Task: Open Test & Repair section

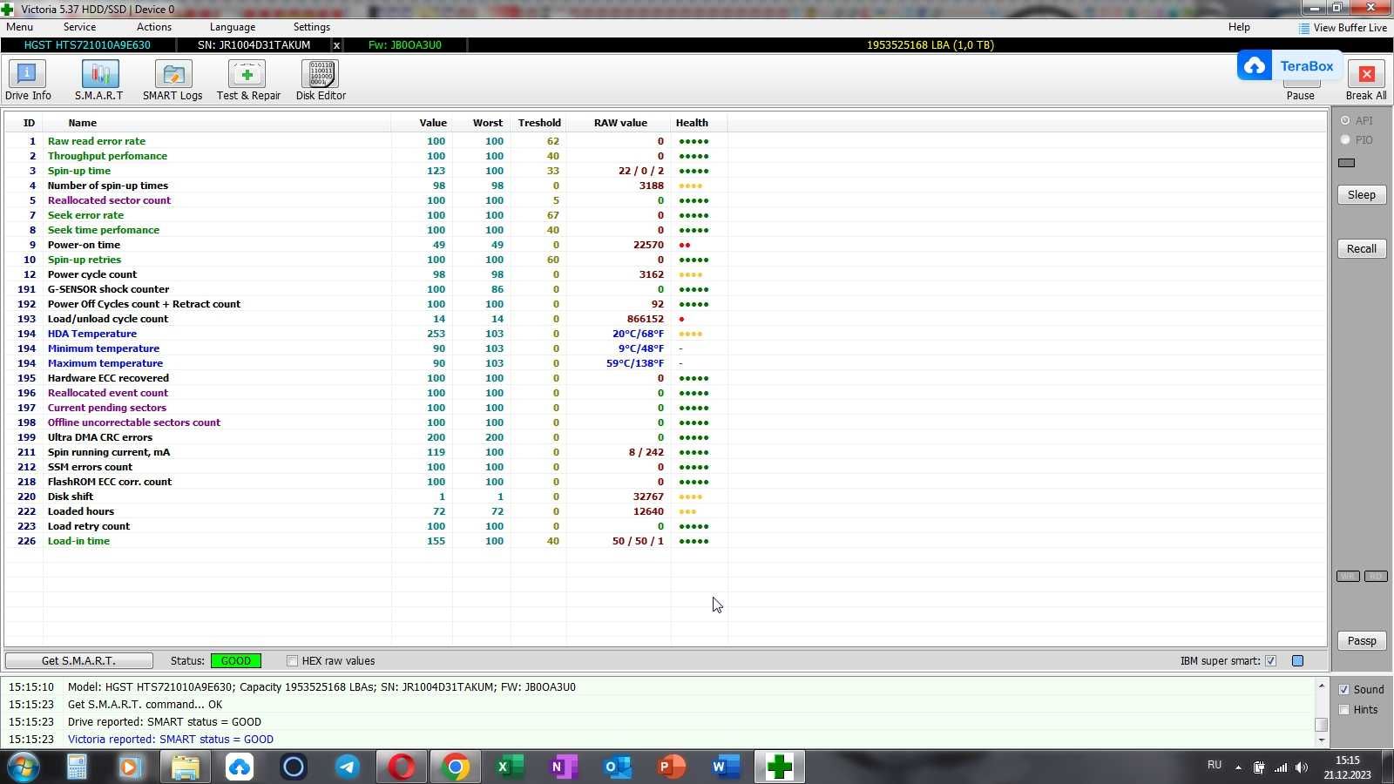Action: pyautogui.click(x=248, y=80)
